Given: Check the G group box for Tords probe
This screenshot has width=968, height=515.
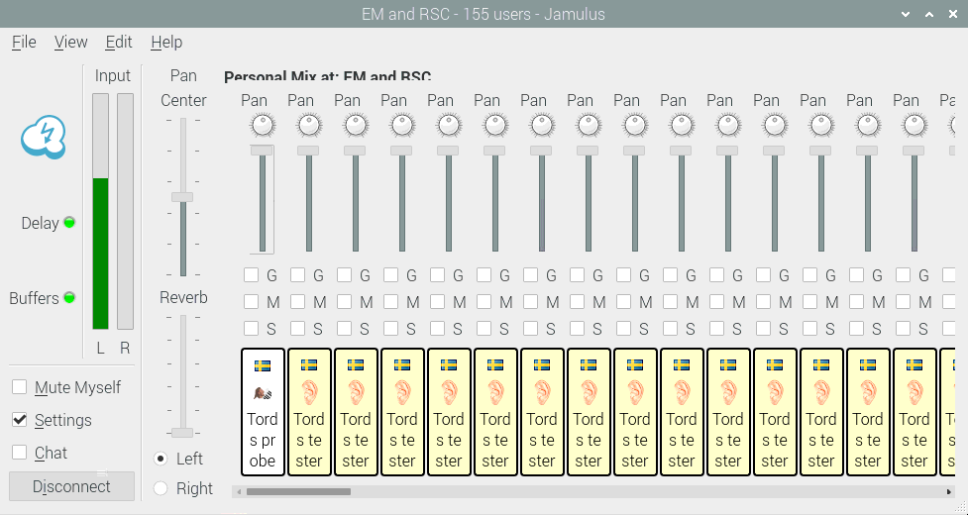Looking at the screenshot, I should point(252,275).
